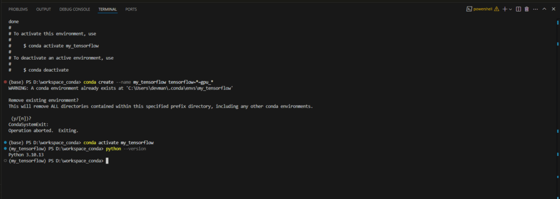The image size is (560, 199).
Task: Create a new terminal with the plus icon
Action: pos(505,9)
